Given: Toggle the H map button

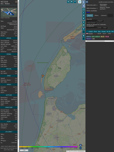Looking at the screenshot, I should tap(72, 2).
